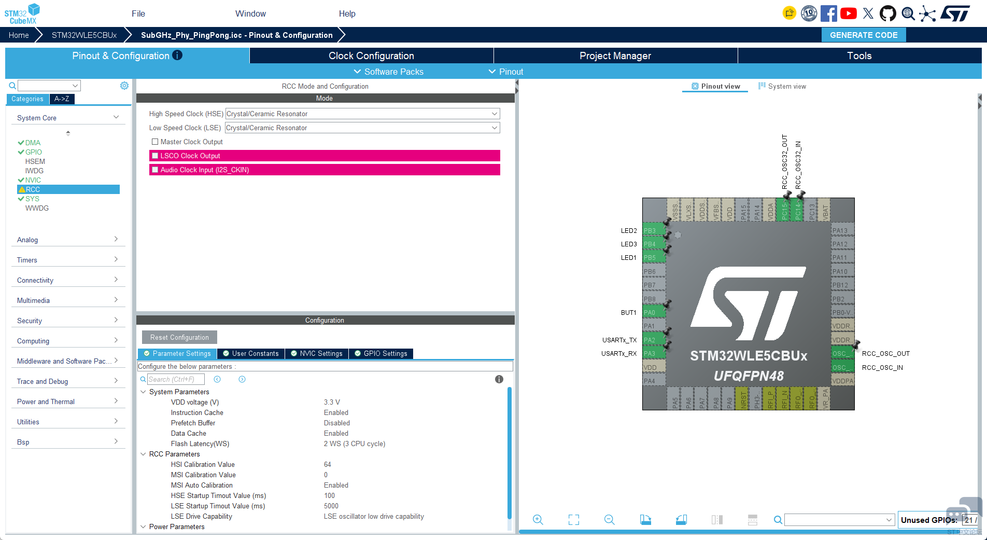Open the Help menu

click(347, 13)
